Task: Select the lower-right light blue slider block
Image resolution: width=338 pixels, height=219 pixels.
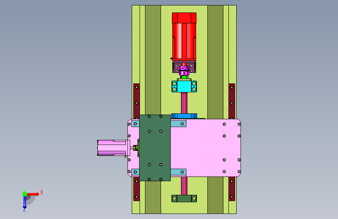Action: coord(179,172)
